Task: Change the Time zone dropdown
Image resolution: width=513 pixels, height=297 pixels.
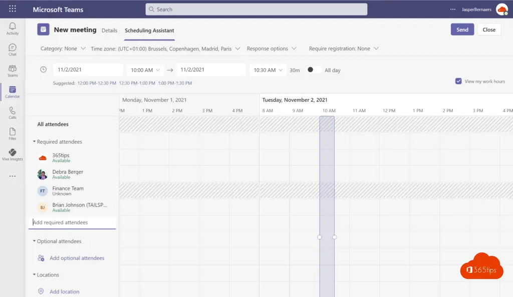Action: click(165, 49)
